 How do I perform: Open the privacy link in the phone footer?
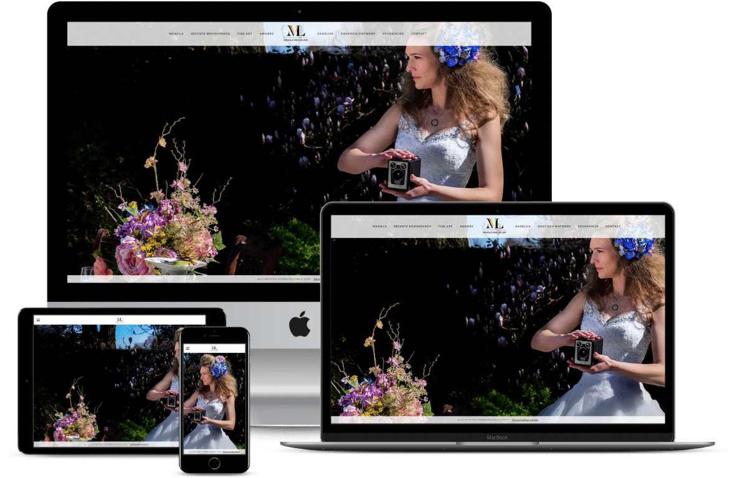coord(231,452)
